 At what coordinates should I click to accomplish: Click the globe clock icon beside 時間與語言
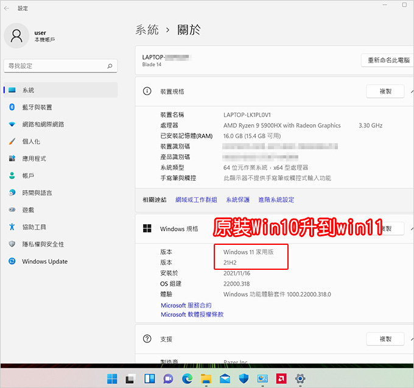click(x=12, y=192)
